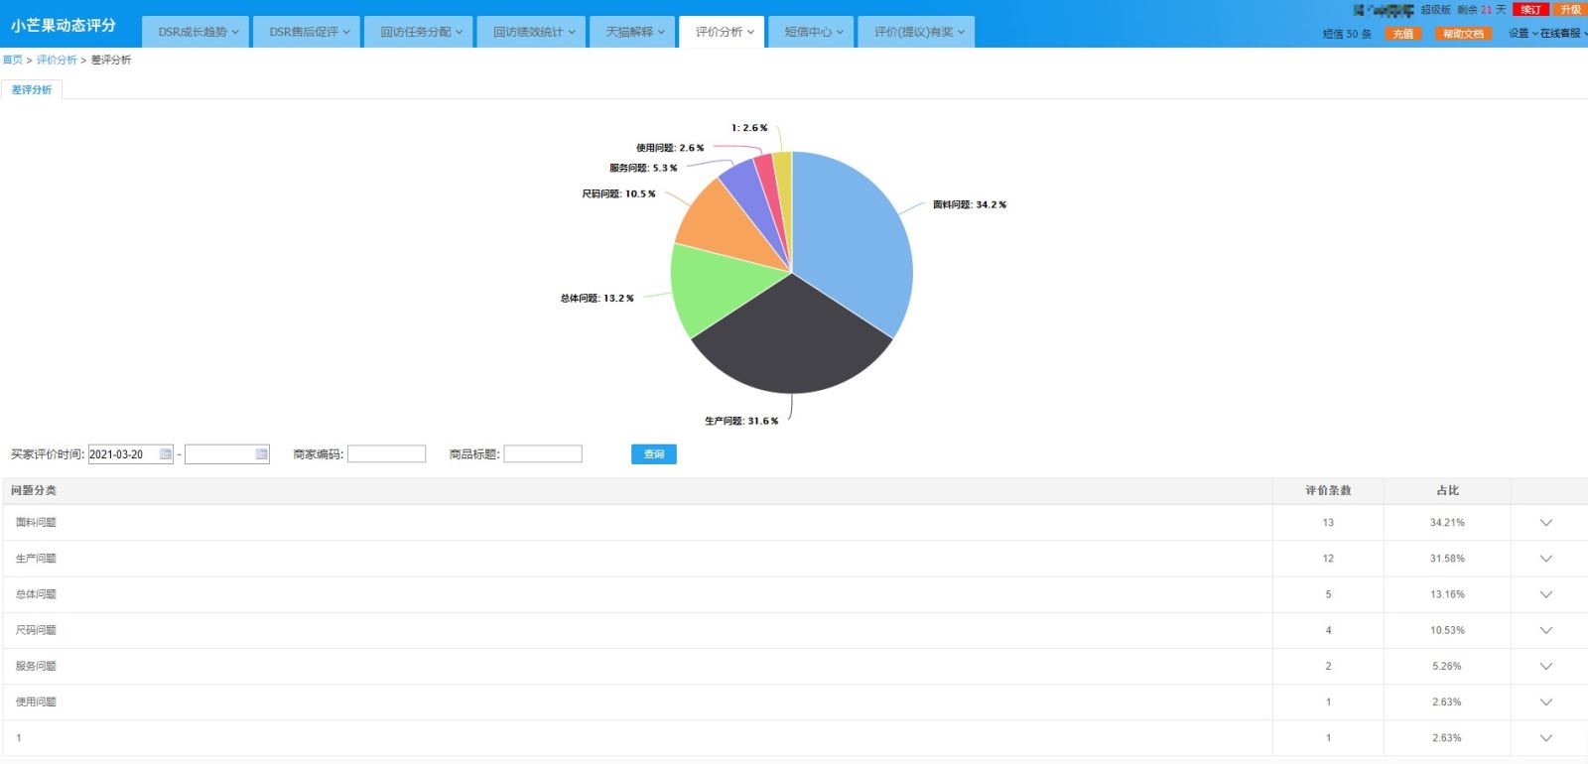Expand the chevron of the row named 1
Screen dimensions: 1588x764
click(x=1545, y=738)
